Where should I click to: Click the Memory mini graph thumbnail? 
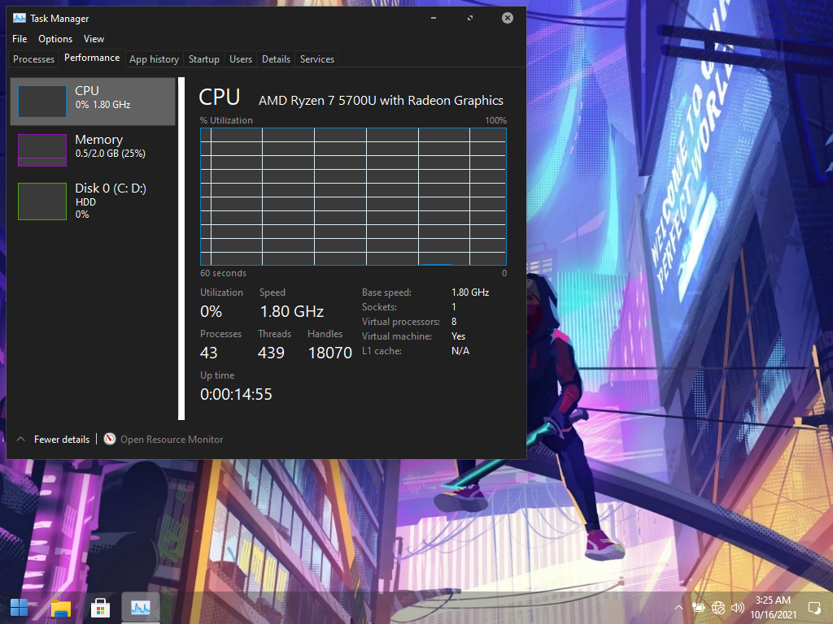(42, 150)
